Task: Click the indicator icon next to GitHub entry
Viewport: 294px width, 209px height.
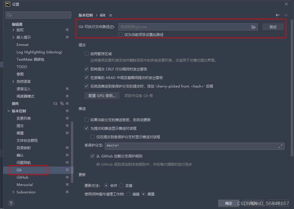Action: 67,177
